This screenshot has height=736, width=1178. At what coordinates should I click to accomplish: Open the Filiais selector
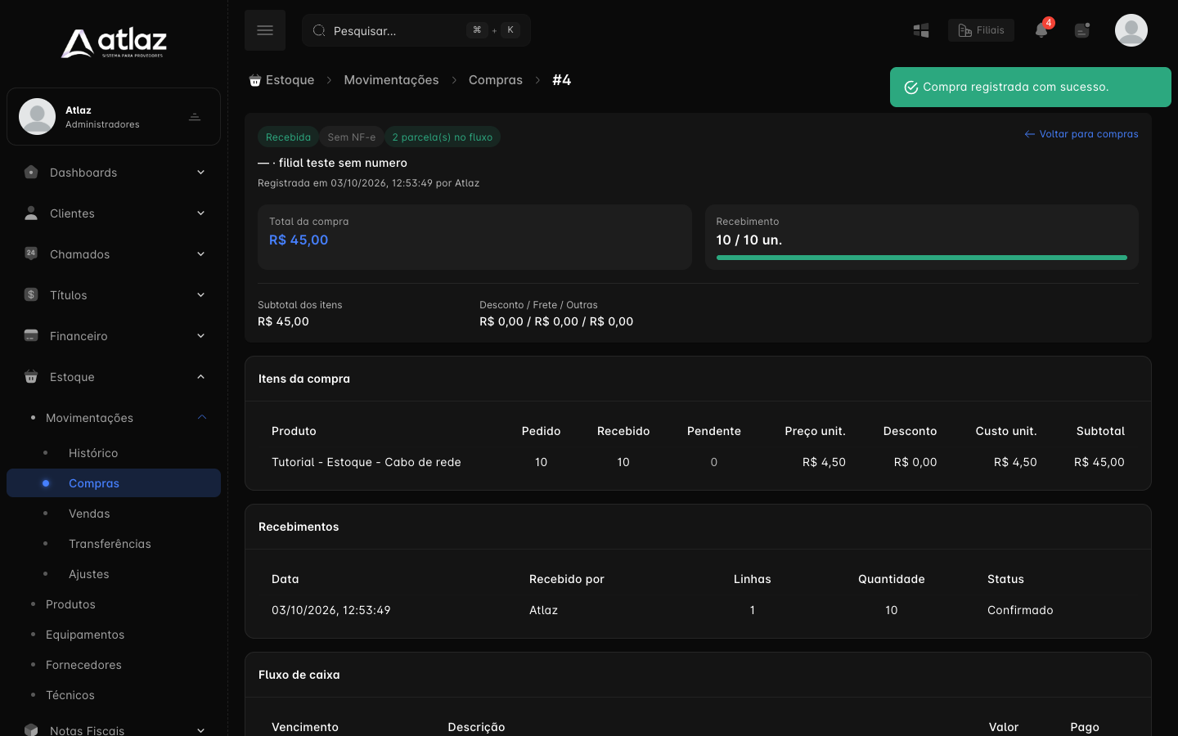pyautogui.click(x=981, y=30)
